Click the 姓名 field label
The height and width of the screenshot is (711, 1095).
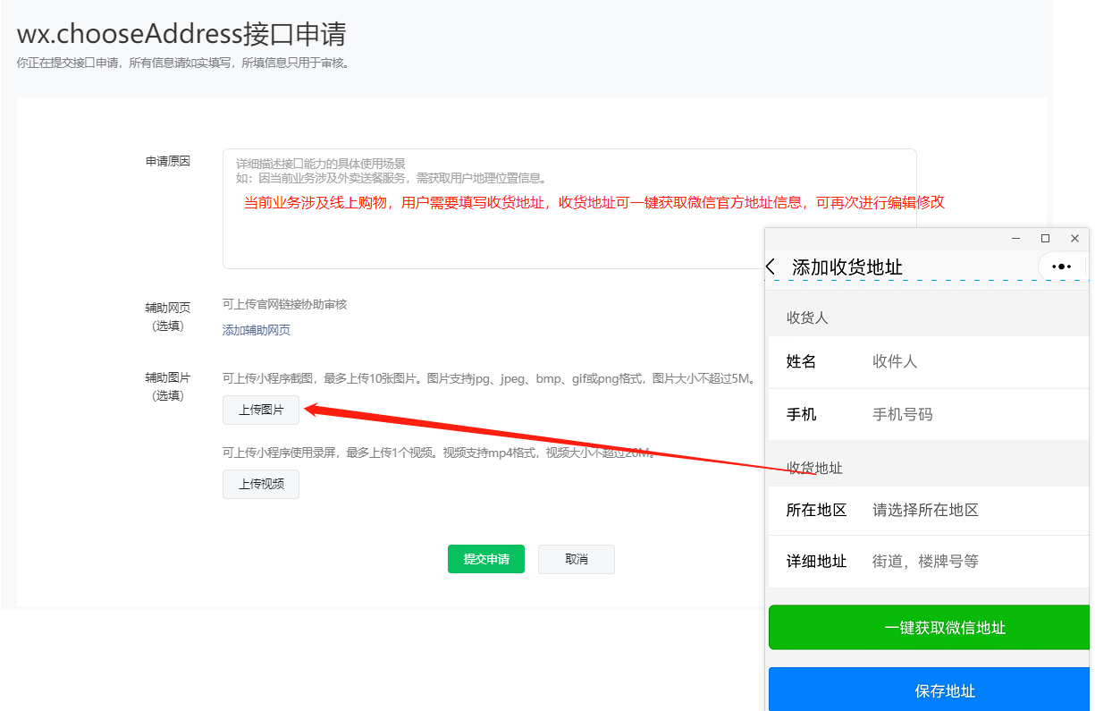tap(801, 361)
